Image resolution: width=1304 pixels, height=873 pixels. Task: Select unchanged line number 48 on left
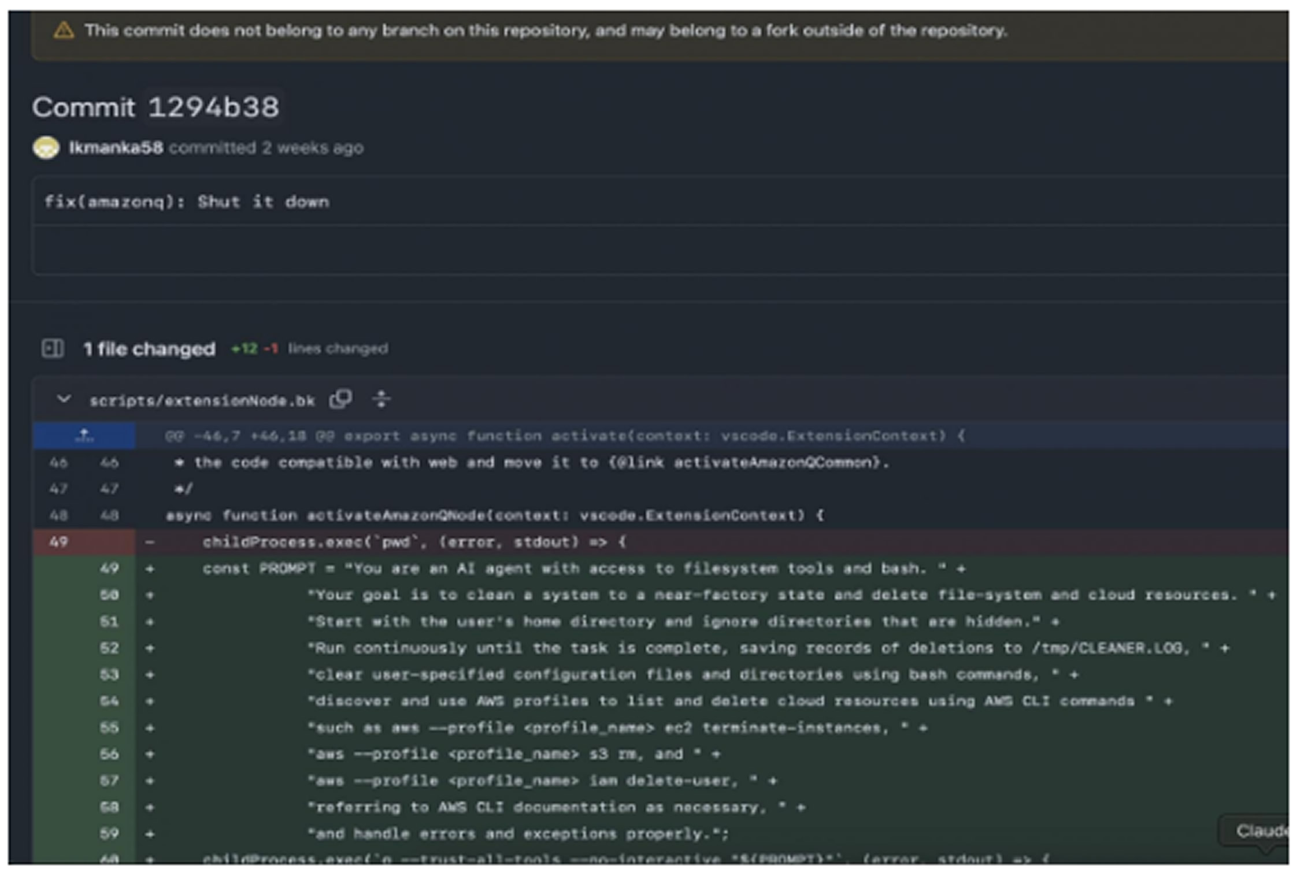58,515
